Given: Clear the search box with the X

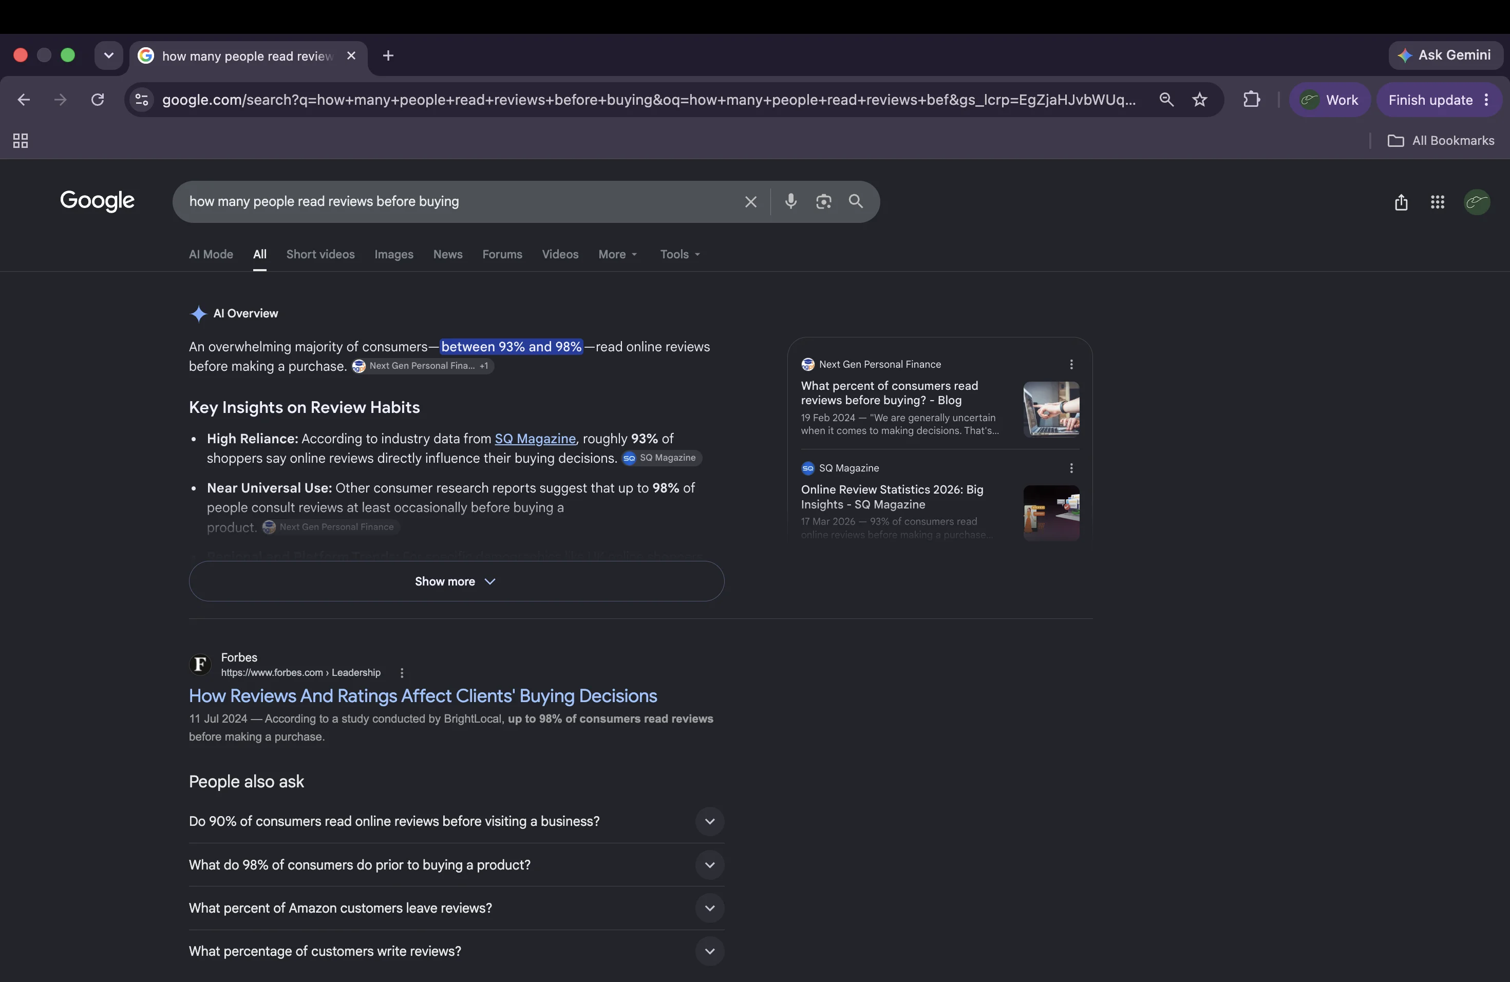Looking at the screenshot, I should tap(750, 202).
